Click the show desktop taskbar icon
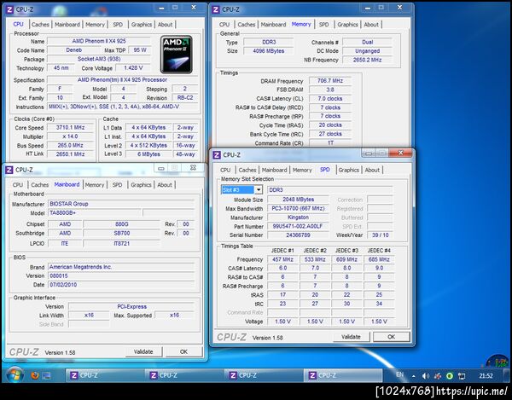The height and width of the screenshot is (400, 512). 46,376
